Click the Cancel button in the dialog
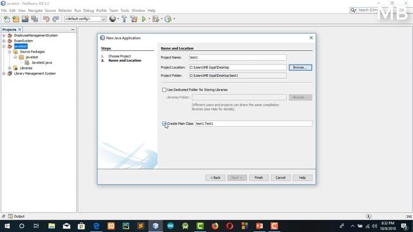Image resolution: width=413 pixels, height=232 pixels. tap(281, 178)
